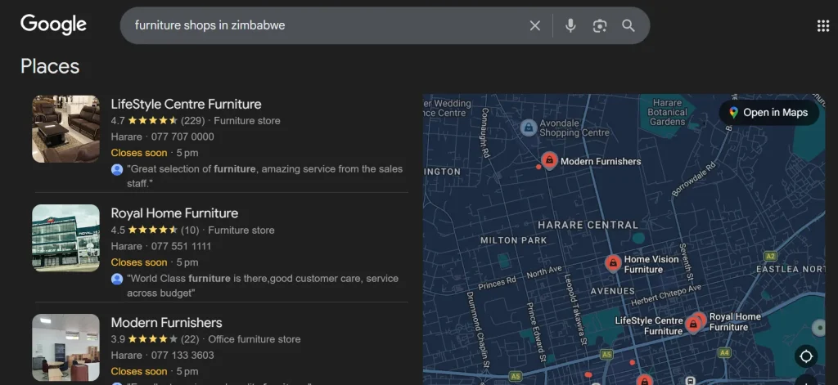Click the Avondale Shopping Centre map pin
This screenshot has height=385, width=838.
(x=528, y=128)
